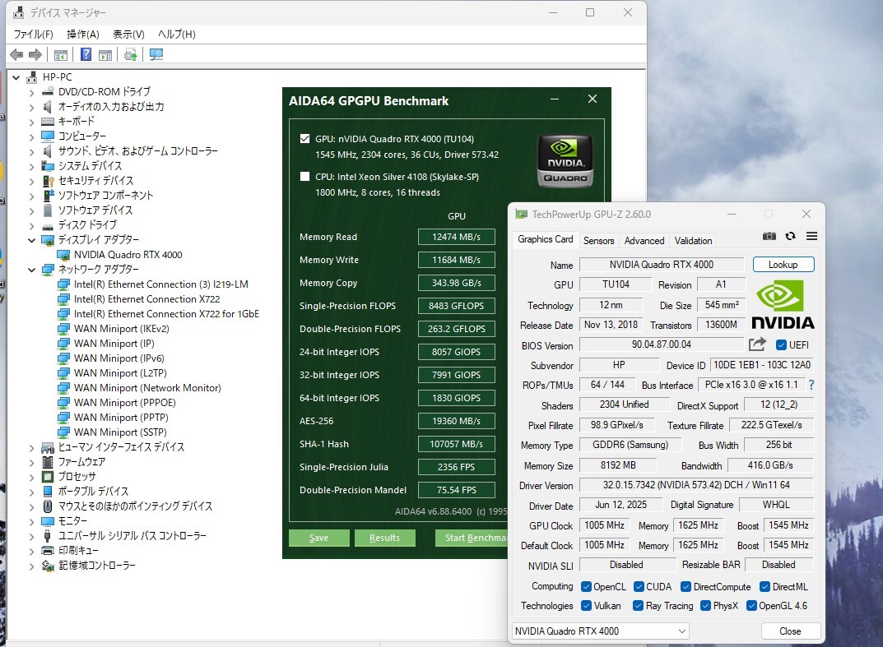Click Results in AIDA64 GPGPU Benchmark
The width and height of the screenshot is (883, 647).
click(384, 538)
